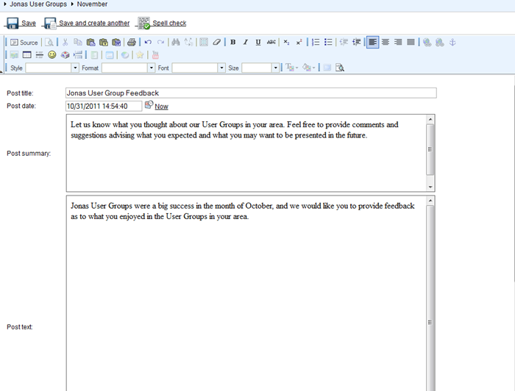This screenshot has height=391, width=515.
Task: Open the Text Color picker
Action: [x=291, y=68]
